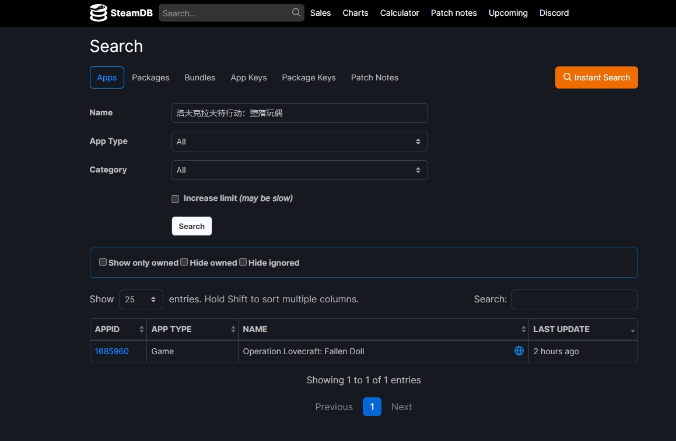The width and height of the screenshot is (676, 441).
Task: Switch to the Packages tab
Action: 150,77
